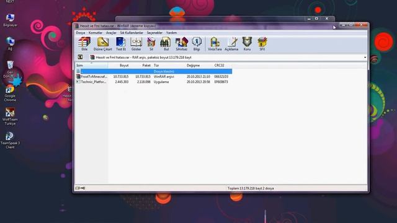Click the Göster (View) toolbar icon
The image size is (397, 223).
(x=136, y=44)
